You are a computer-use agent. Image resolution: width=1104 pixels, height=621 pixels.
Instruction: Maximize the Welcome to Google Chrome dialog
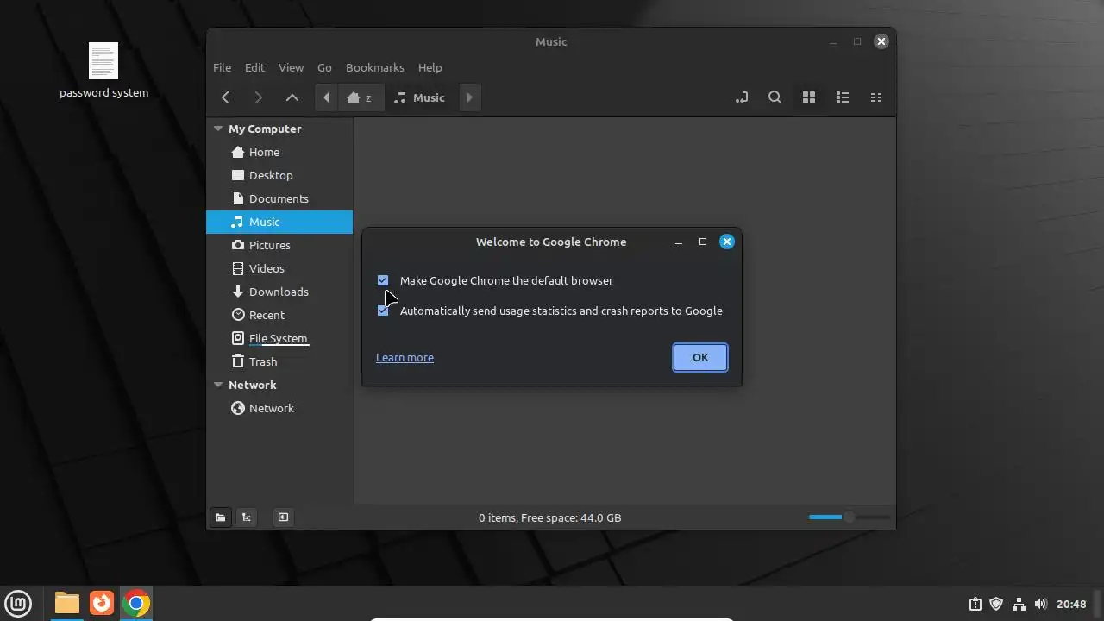[703, 241]
